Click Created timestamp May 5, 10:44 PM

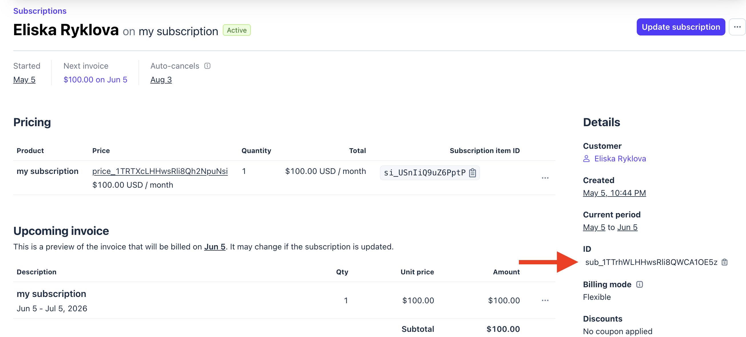[x=614, y=193]
